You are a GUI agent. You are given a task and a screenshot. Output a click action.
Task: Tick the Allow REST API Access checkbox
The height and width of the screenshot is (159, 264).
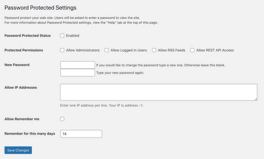point(192,50)
